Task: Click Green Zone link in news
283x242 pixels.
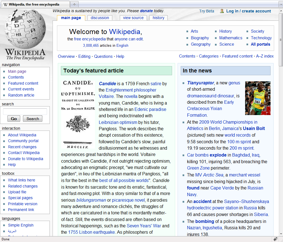Action: pos(198,168)
